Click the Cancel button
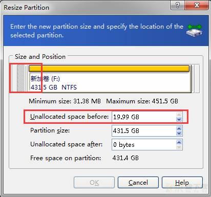This screenshot has height=197, width=211. coord(138,183)
